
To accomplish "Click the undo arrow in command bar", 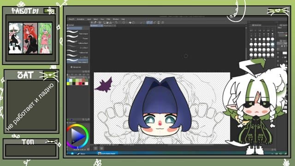I will click(x=117, y=23).
